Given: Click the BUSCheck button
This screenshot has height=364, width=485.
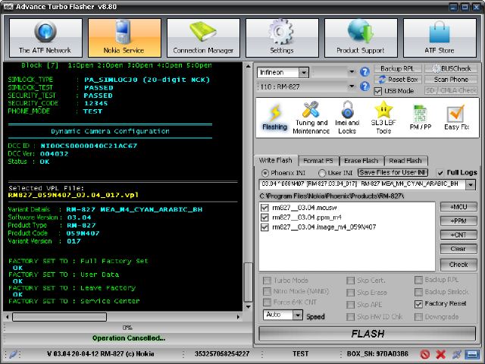Looking at the screenshot, I should 451,68.
